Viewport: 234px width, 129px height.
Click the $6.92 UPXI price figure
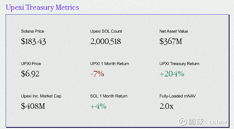pyautogui.click(x=30, y=74)
